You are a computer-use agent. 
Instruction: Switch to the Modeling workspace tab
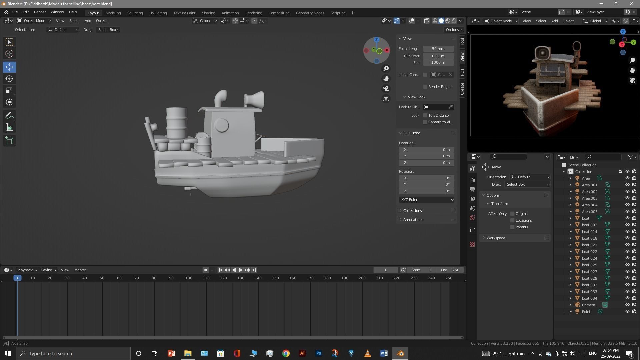[113, 13]
